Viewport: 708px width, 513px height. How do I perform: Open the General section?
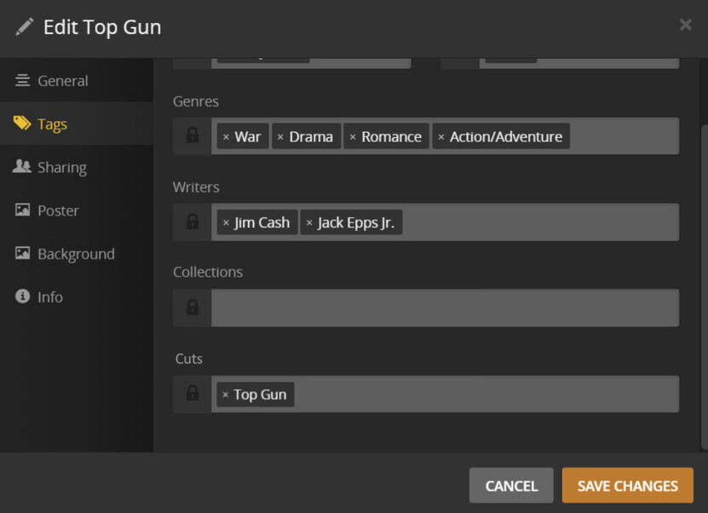[77, 80]
